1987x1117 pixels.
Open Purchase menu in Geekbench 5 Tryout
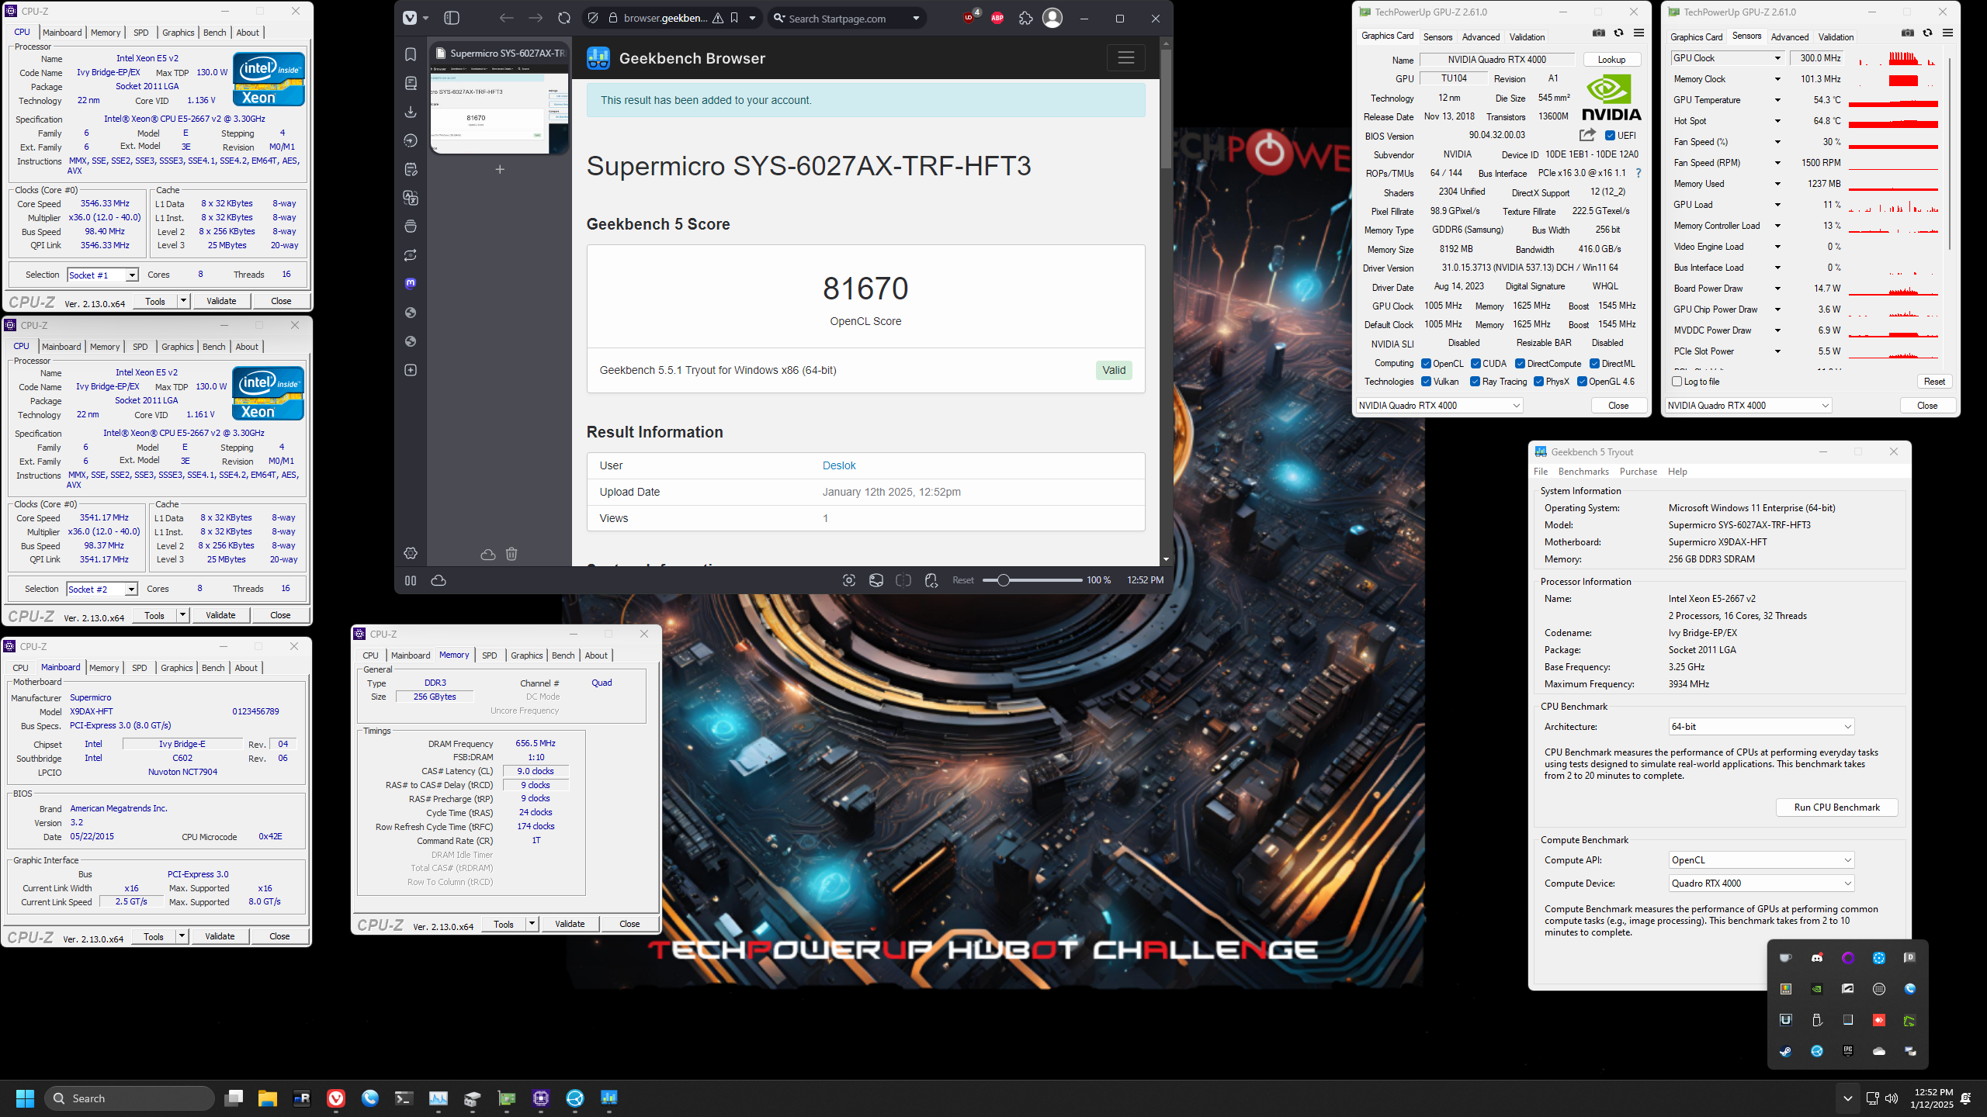tap(1638, 472)
